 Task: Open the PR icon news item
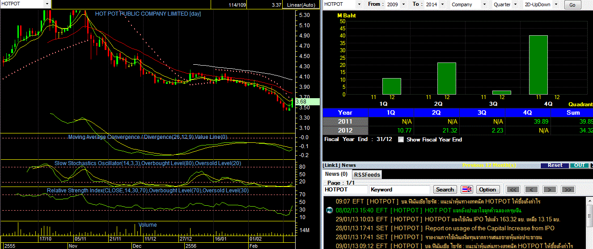(329, 210)
